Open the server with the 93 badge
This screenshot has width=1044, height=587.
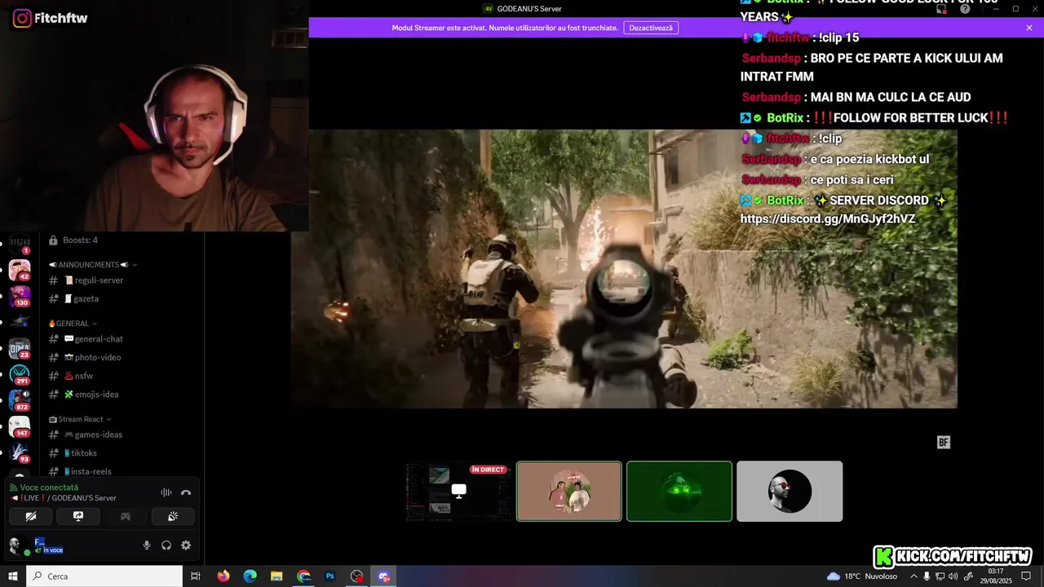pos(20,452)
